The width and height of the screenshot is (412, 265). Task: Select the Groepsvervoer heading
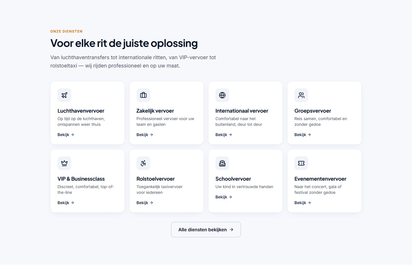313,111
